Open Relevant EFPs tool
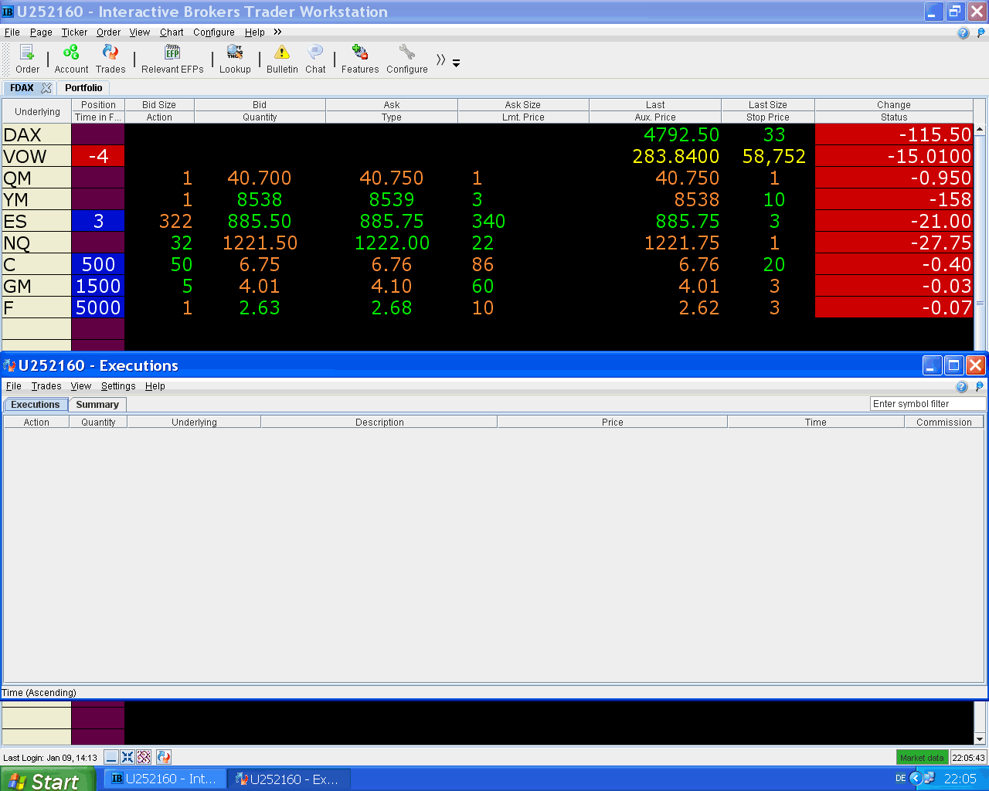 click(x=172, y=59)
